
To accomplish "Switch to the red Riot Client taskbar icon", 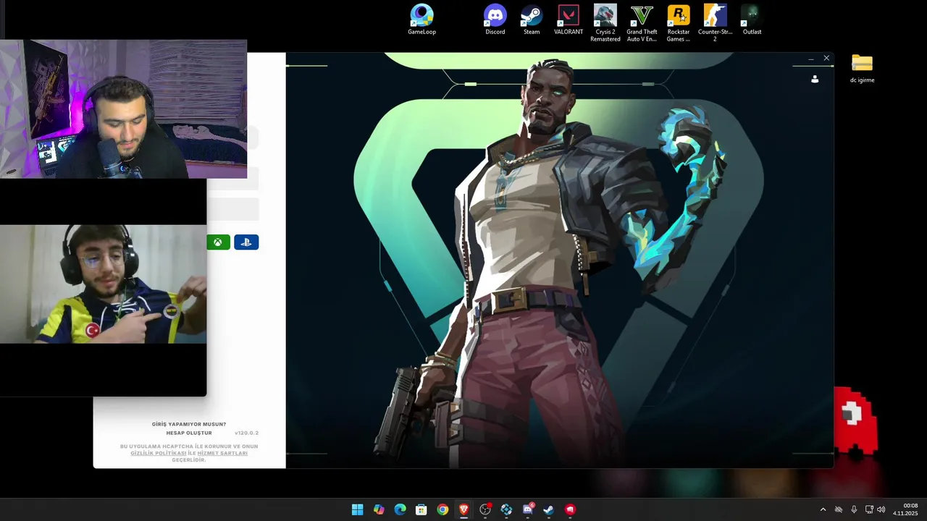I will 570,509.
